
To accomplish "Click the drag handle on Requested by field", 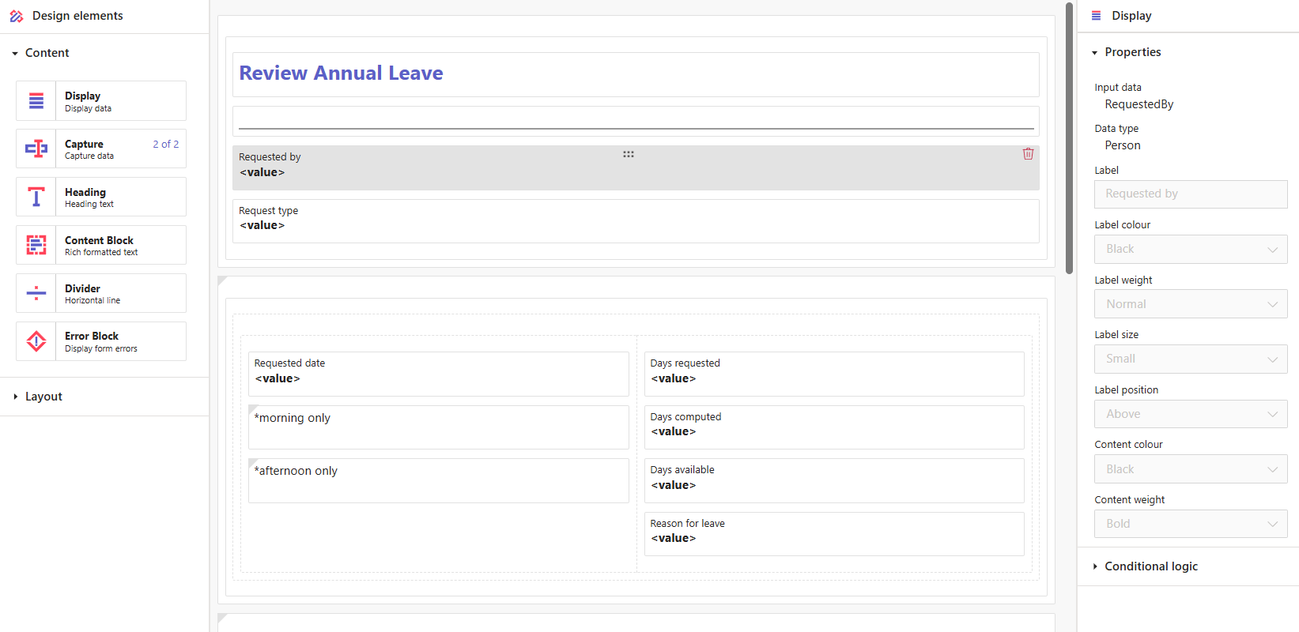I will 629,155.
